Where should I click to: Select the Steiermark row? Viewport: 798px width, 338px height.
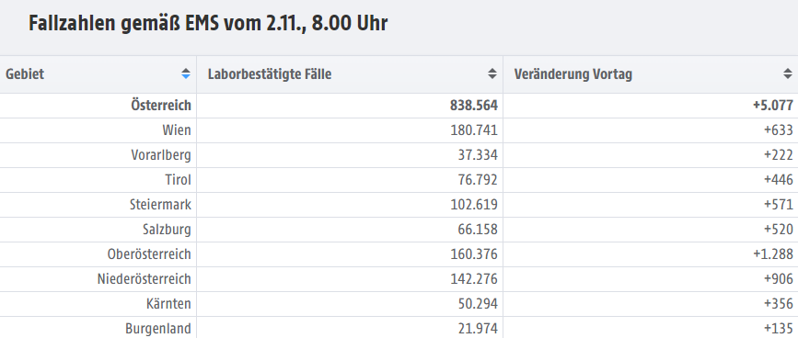[x=399, y=205]
